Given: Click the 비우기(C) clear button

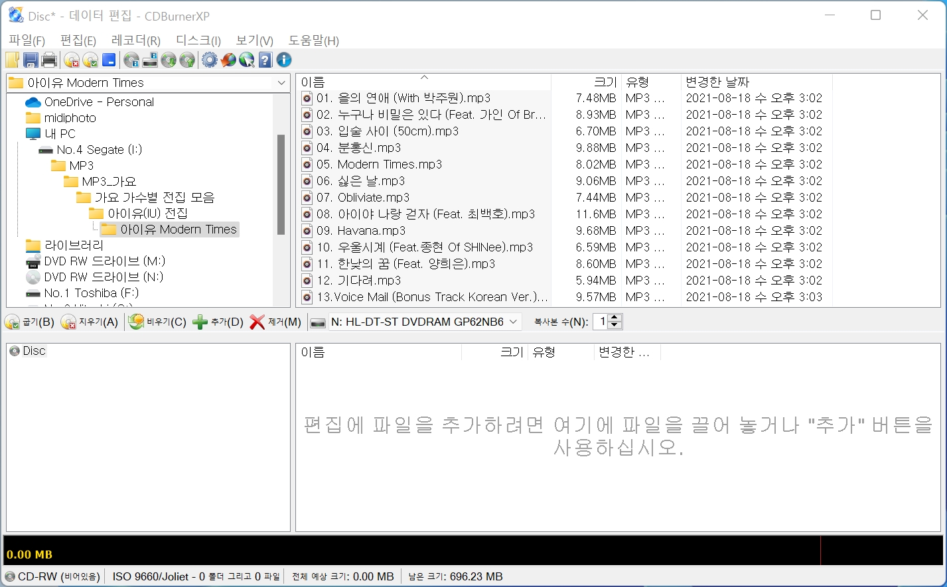Looking at the screenshot, I should click(157, 322).
